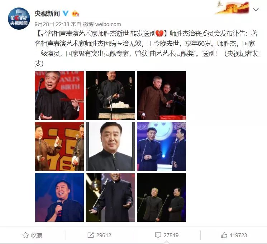
Task: Open comments via the speech bubble icon
Action: click(158, 235)
